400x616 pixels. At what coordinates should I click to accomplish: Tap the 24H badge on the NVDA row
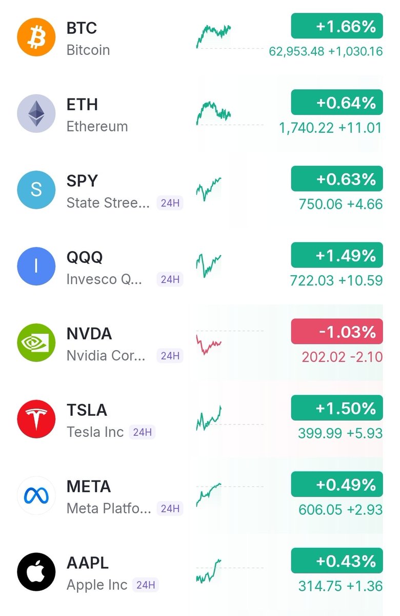[x=170, y=356]
